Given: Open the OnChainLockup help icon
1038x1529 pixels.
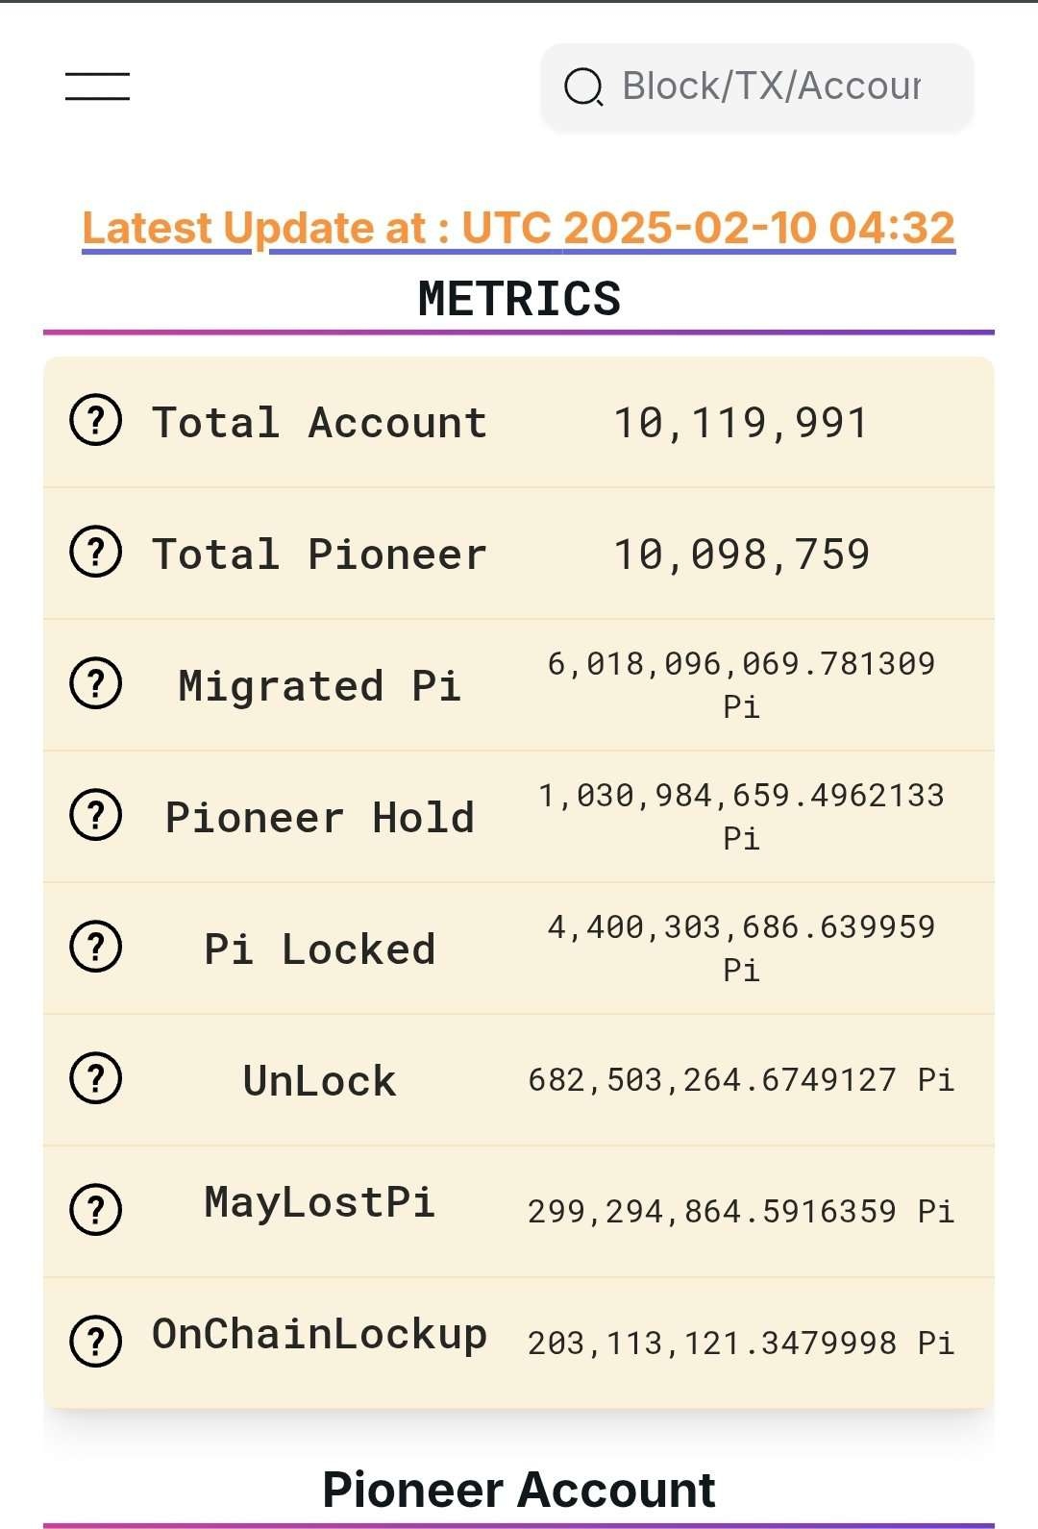Looking at the screenshot, I should pos(96,1342).
